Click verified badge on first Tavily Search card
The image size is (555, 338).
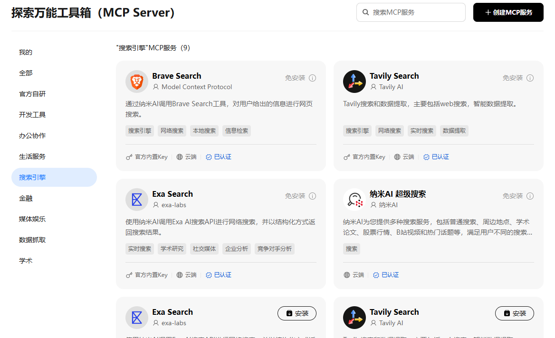pos(427,157)
